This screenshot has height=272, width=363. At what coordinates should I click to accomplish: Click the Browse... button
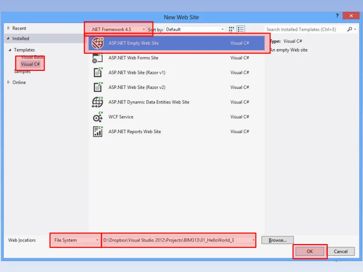[x=278, y=240]
